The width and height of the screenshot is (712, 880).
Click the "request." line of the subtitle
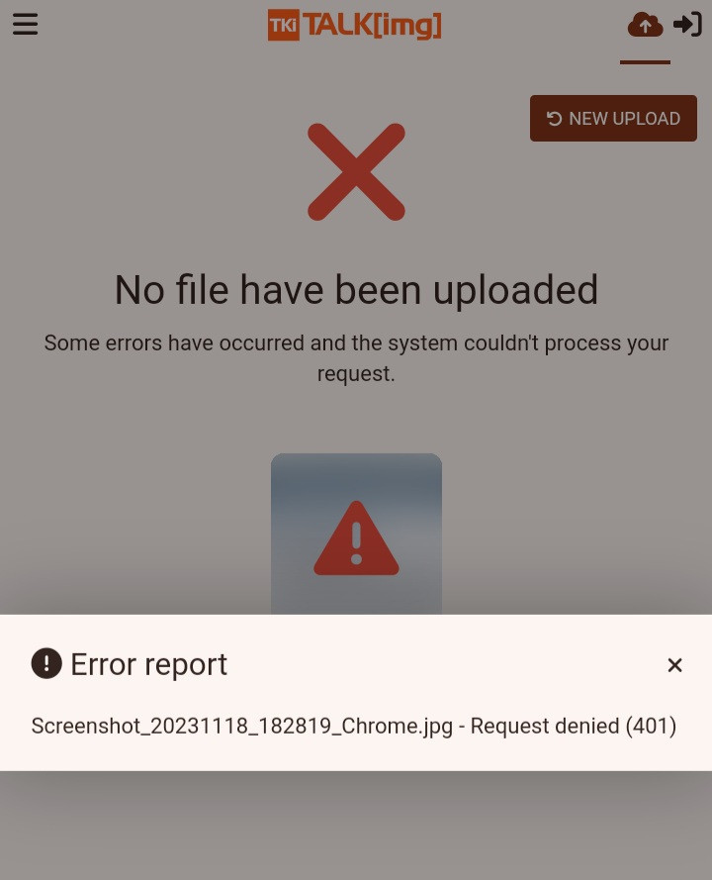click(356, 374)
